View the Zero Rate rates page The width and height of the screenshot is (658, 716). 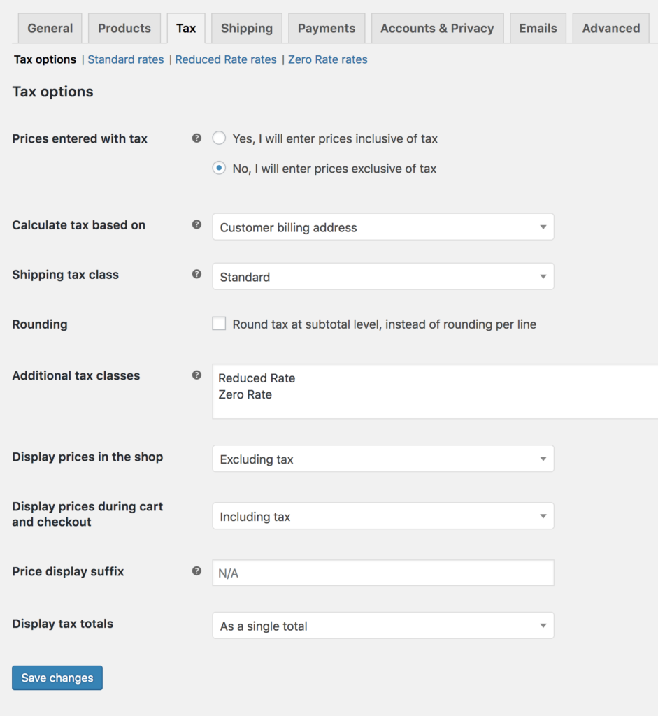[327, 59]
